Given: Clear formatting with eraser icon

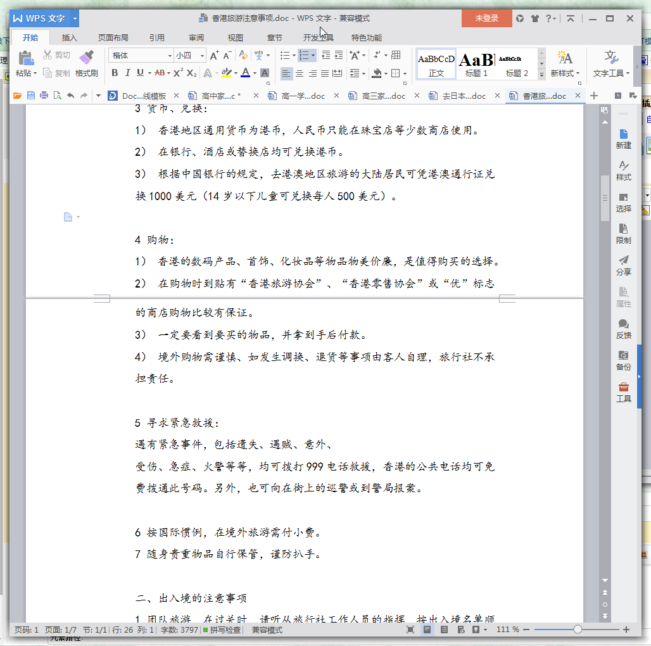Looking at the screenshot, I should tap(243, 55).
